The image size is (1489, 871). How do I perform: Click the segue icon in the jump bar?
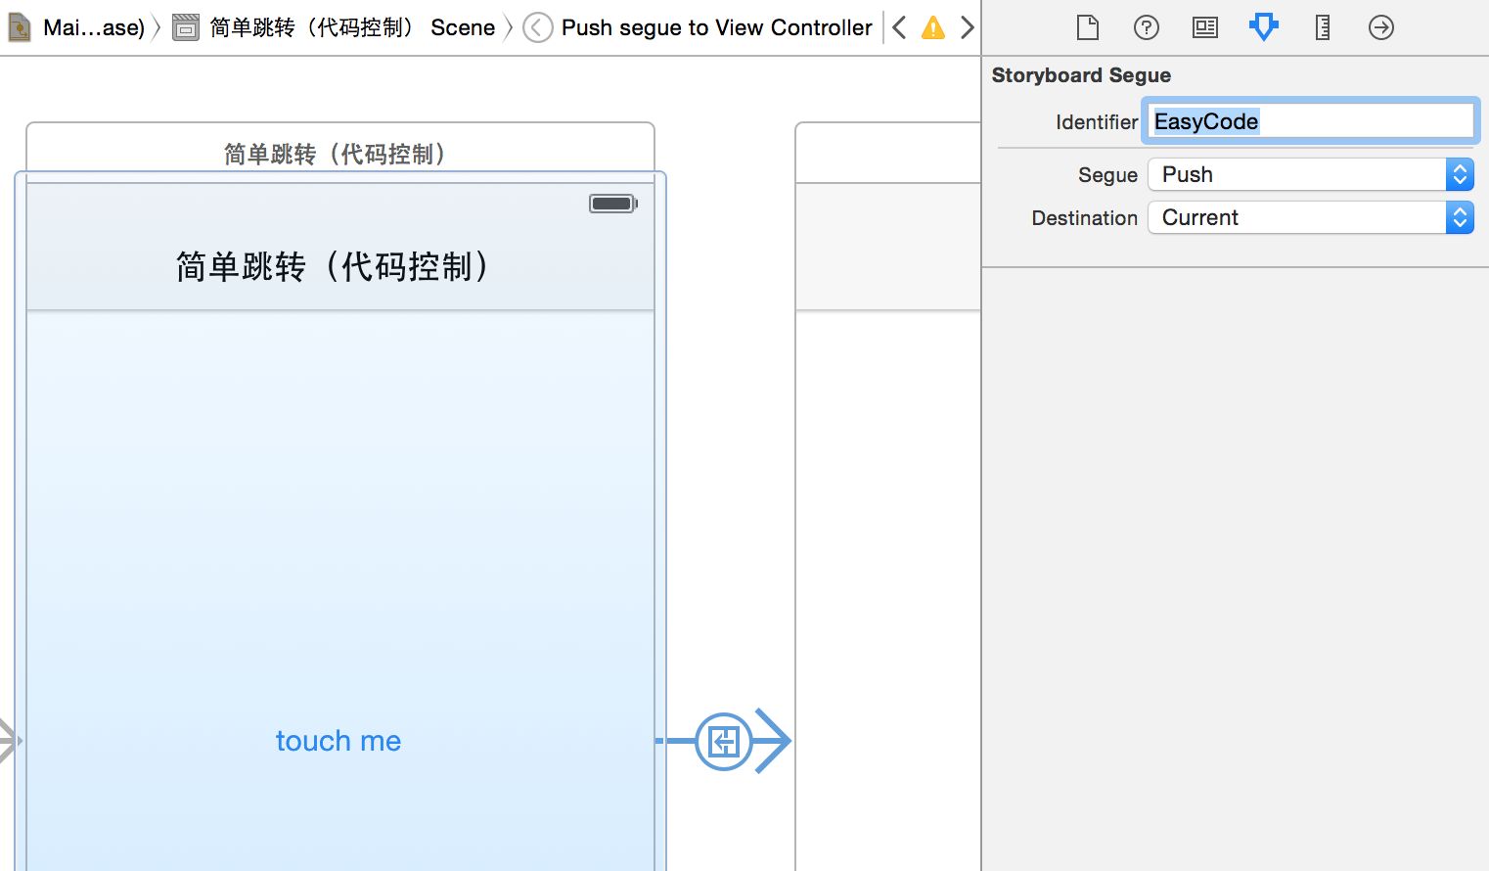click(538, 27)
